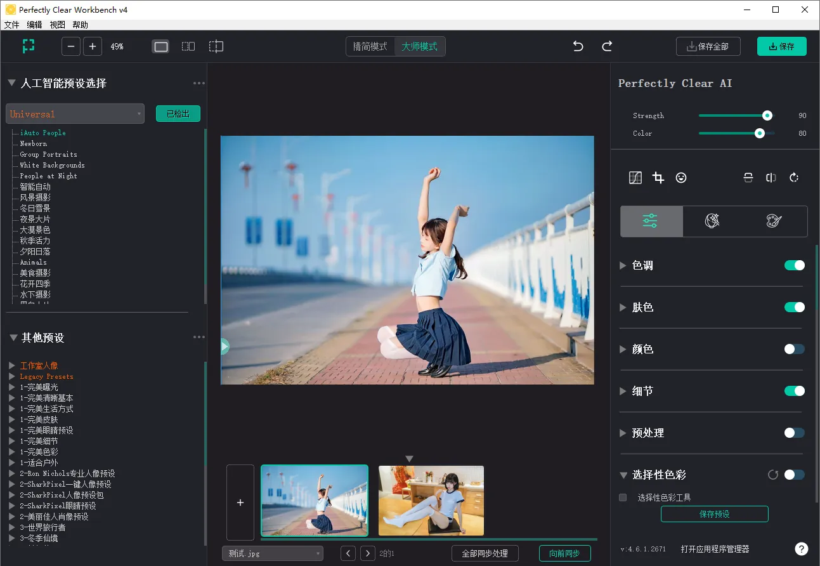
Task: Switch to side-by-side split view
Action: click(188, 46)
